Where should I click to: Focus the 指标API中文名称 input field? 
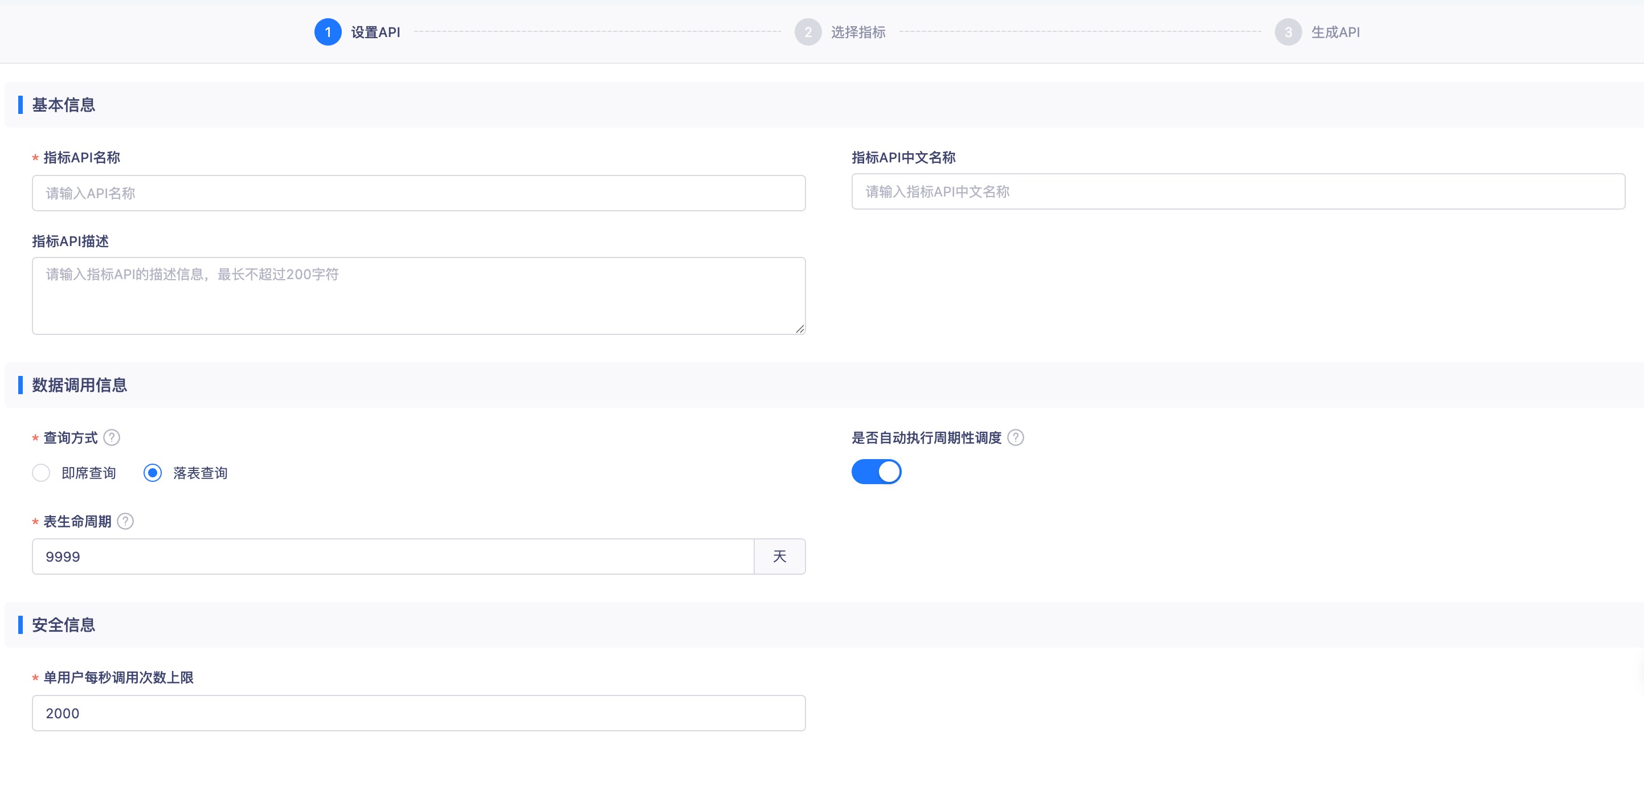pyautogui.click(x=1238, y=191)
